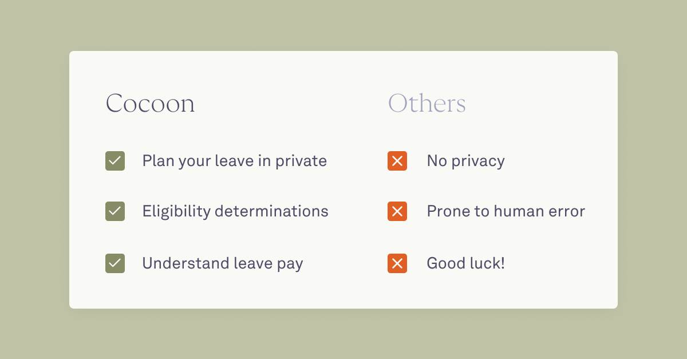Click the Others heading

pos(427,104)
